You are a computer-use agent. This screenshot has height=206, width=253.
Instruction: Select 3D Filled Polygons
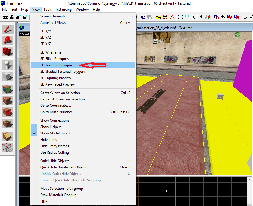(x=83, y=59)
